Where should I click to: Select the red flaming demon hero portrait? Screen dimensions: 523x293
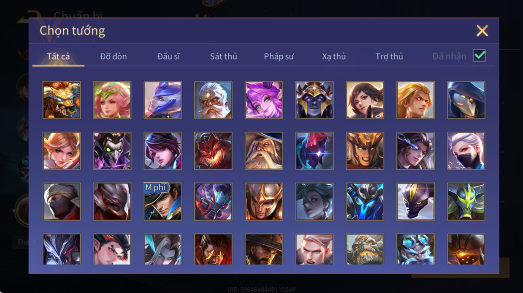tap(213, 151)
